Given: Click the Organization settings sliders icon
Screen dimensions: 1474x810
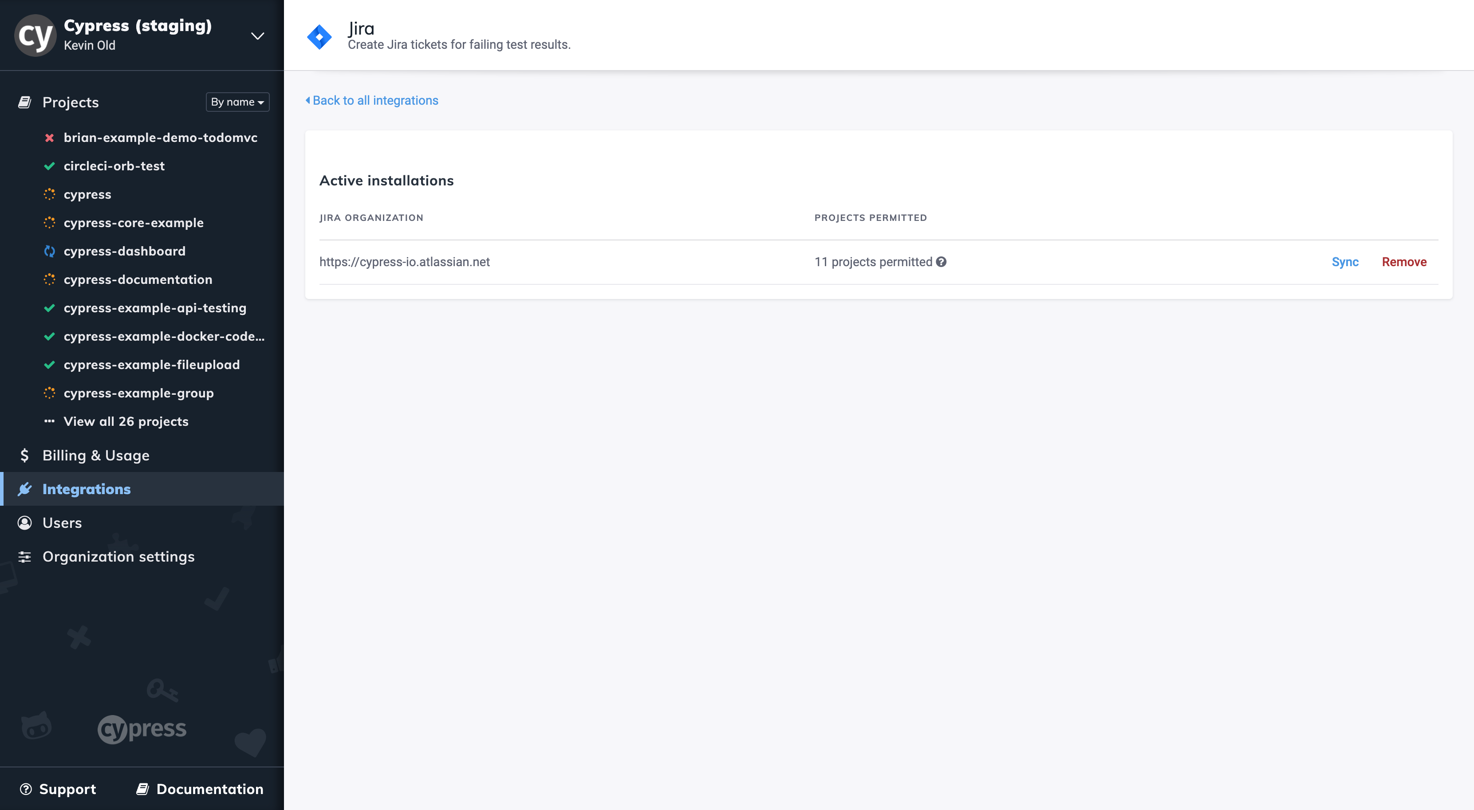Looking at the screenshot, I should tap(25, 556).
